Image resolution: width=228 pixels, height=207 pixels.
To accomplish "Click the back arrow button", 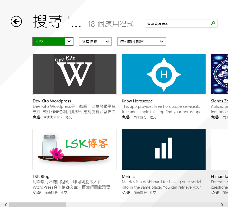I will click(x=16, y=22).
